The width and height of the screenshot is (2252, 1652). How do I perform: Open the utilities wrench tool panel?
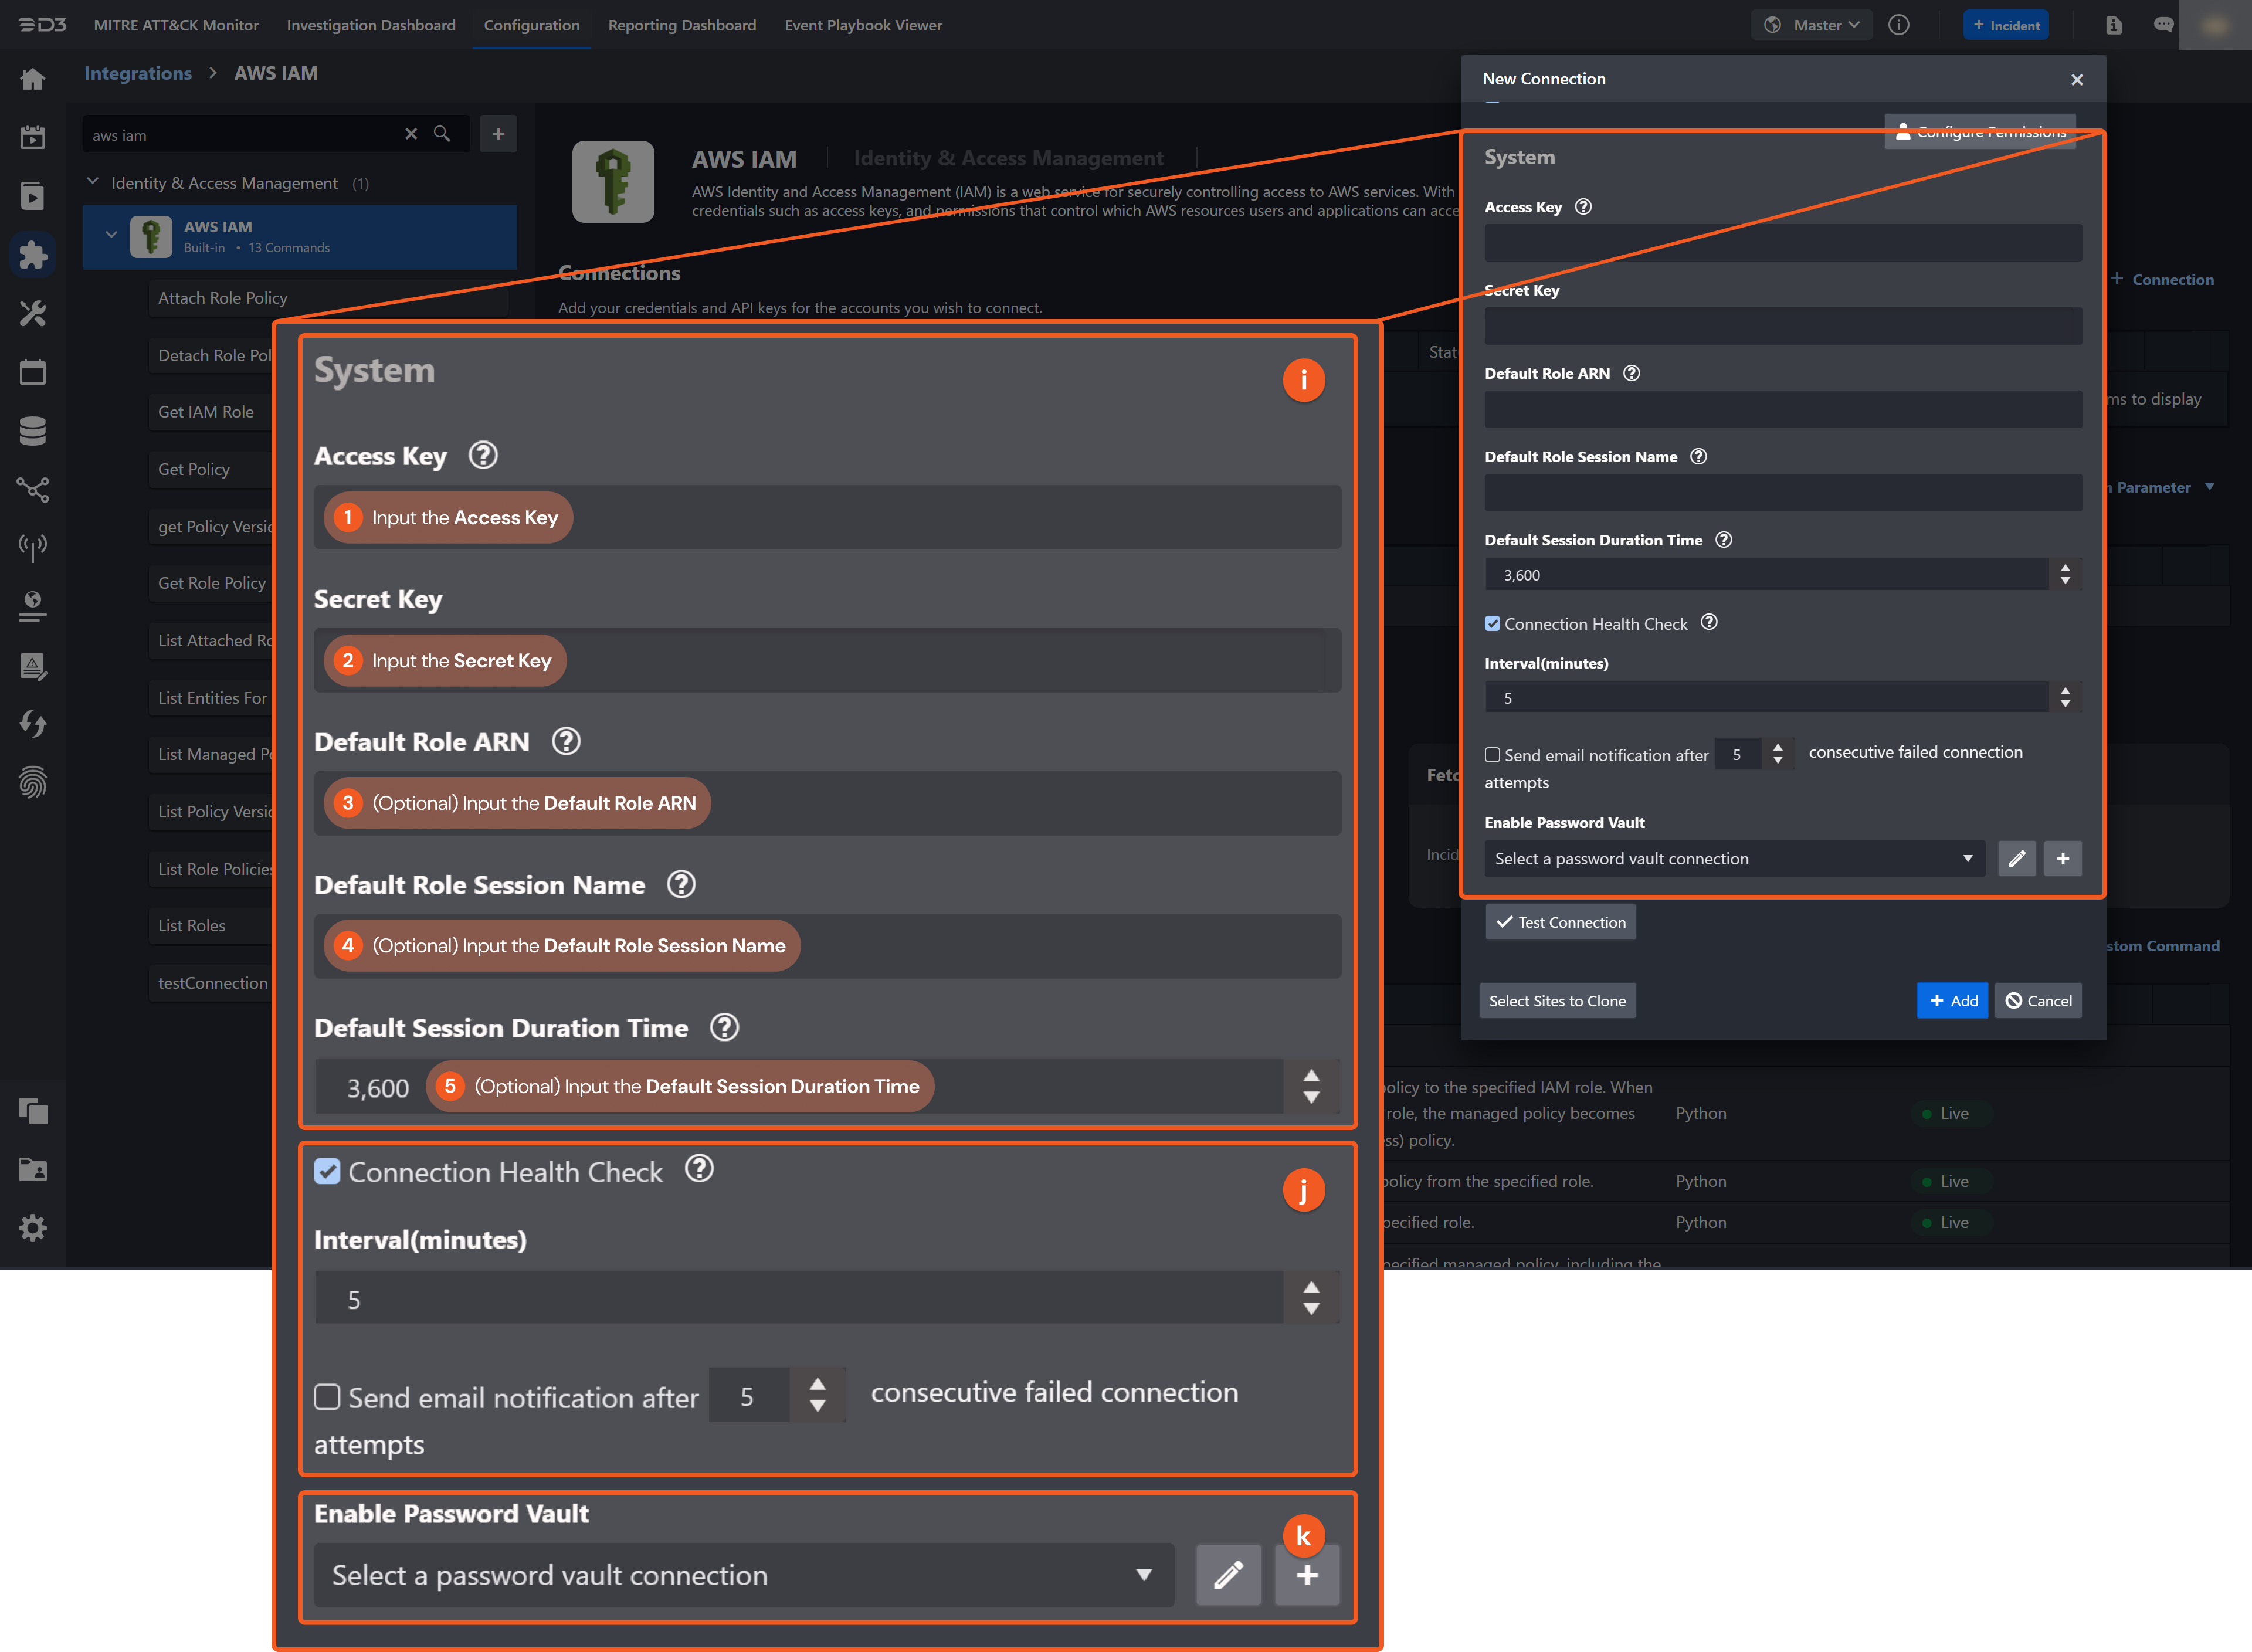tap(33, 314)
